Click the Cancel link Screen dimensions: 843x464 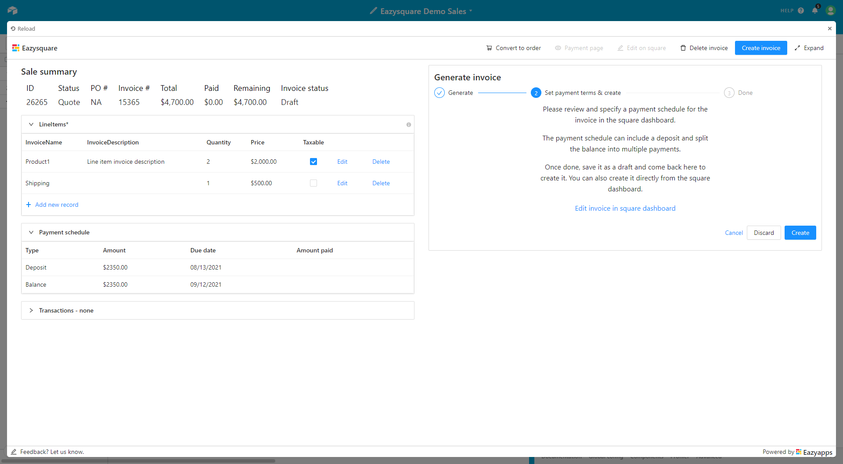tap(734, 233)
